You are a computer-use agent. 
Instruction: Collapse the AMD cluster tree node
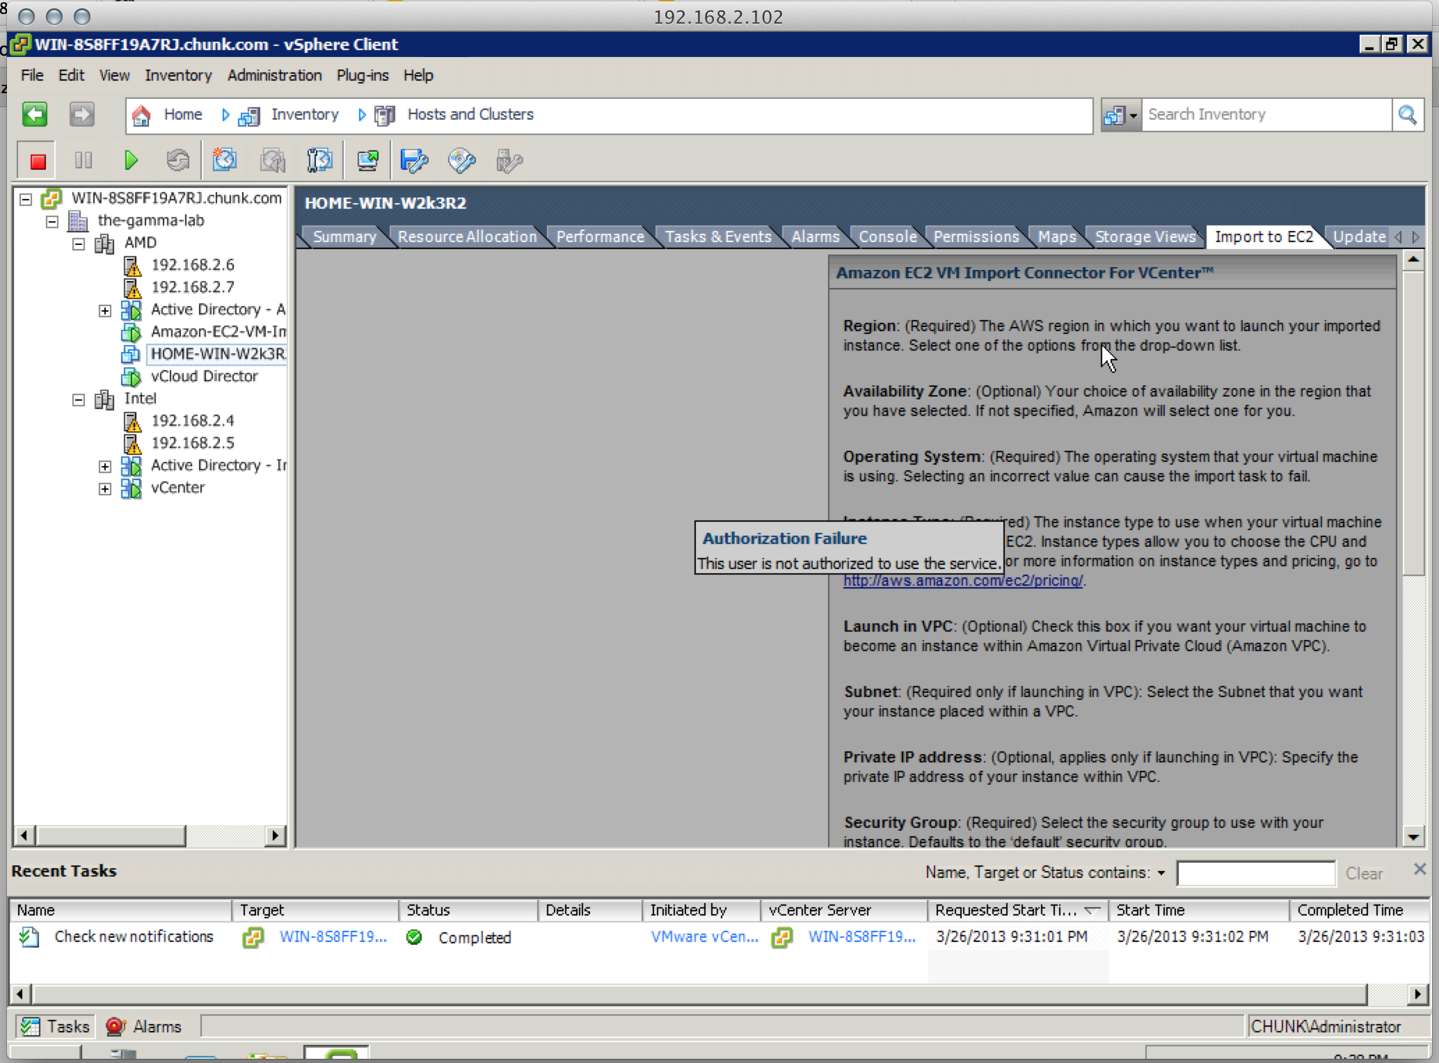point(79,243)
